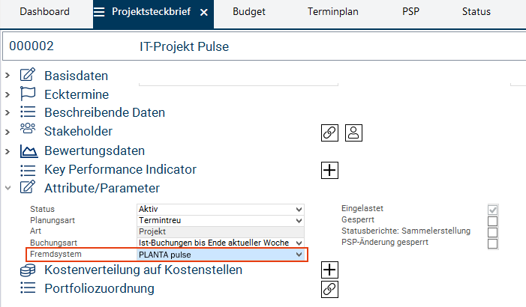Click plus icon for Kostenverteilung auf Kostenstellen
This screenshot has width=526, height=307.
pos(329,270)
